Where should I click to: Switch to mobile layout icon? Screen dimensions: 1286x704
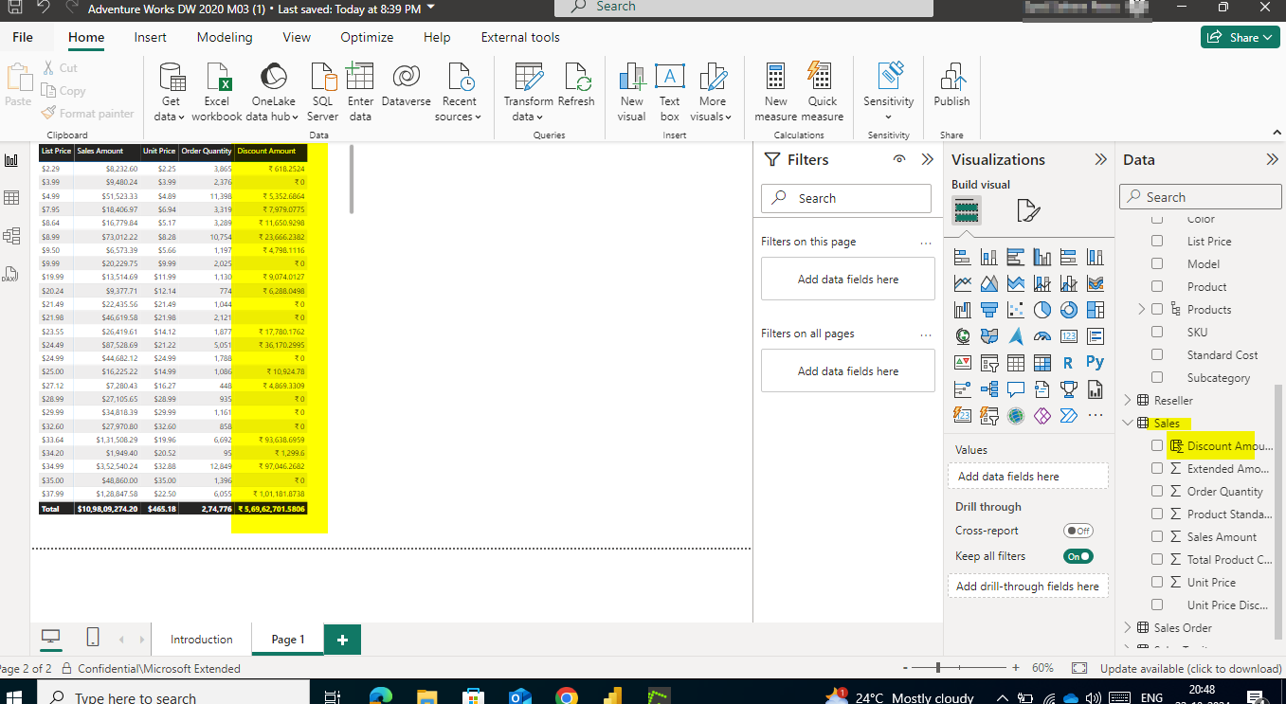93,638
